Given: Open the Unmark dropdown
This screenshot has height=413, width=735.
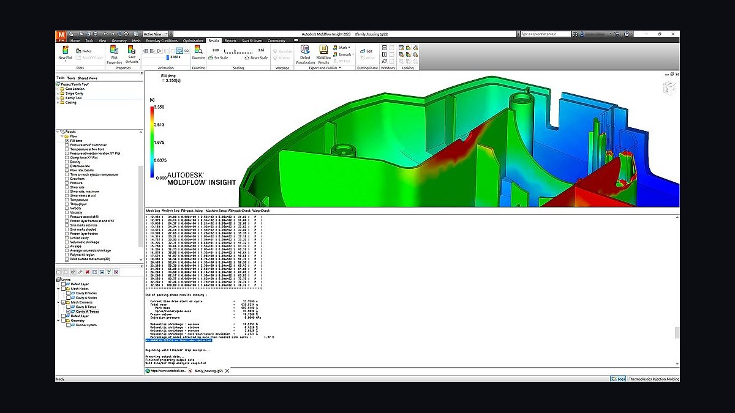Looking at the screenshot, I should pyautogui.click(x=344, y=54).
